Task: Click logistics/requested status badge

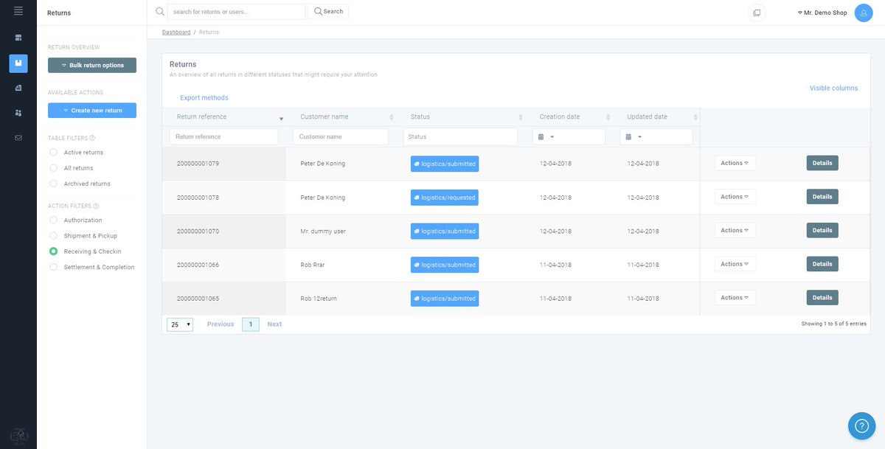Action: 445,198
